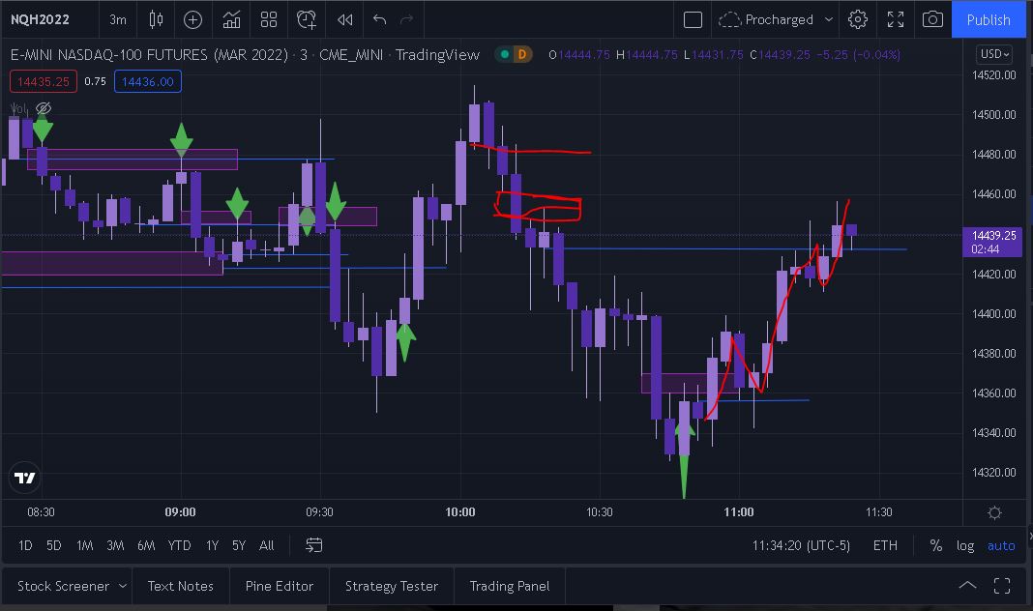Click the blue Publish button
Viewport: 1033px width, 611px height.
(x=989, y=19)
